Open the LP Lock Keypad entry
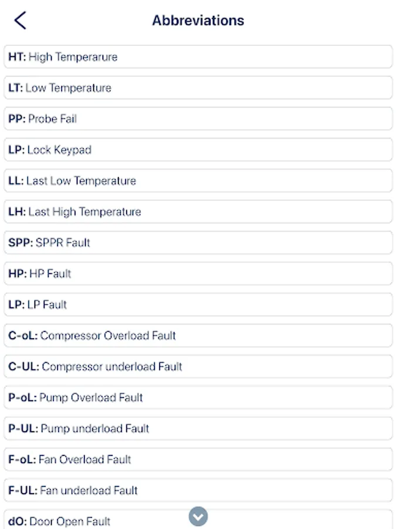Viewport: 396px width, 529px height. click(x=198, y=150)
